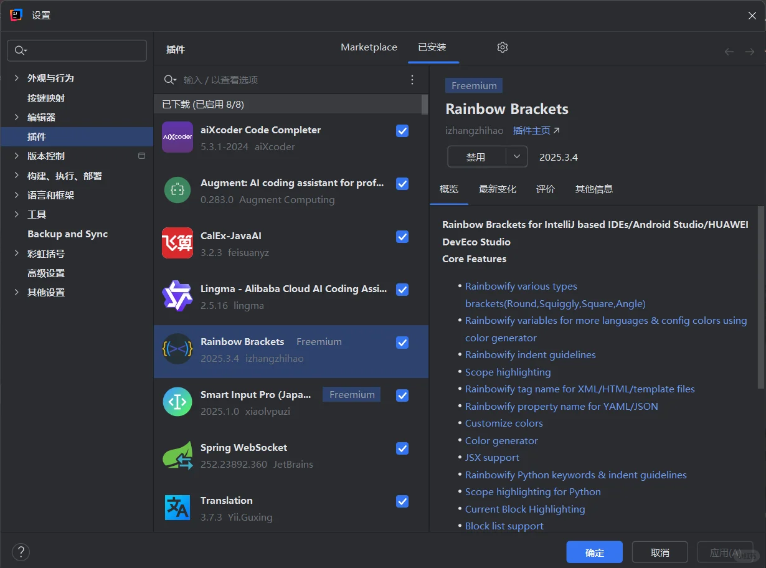The image size is (766, 568).
Task: Open the plugins gear settings menu
Action: (x=503, y=47)
